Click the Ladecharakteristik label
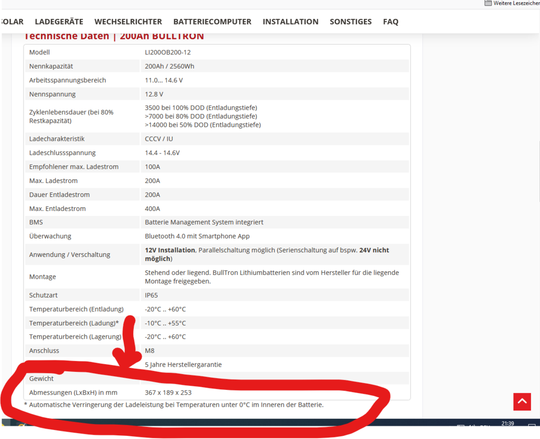 click(x=57, y=139)
